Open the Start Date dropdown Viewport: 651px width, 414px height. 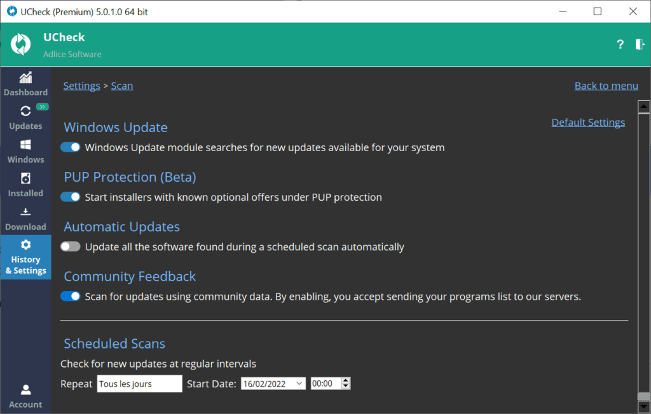tap(299, 384)
